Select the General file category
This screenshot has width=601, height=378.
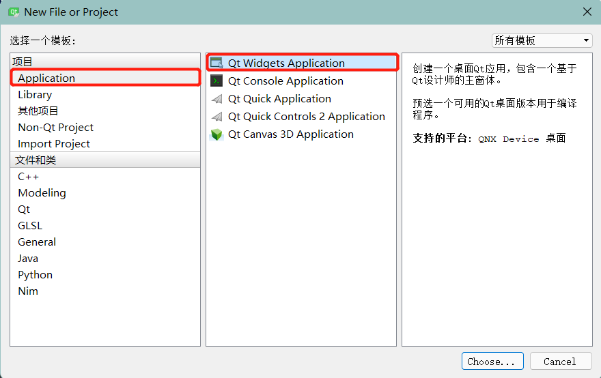point(105,242)
